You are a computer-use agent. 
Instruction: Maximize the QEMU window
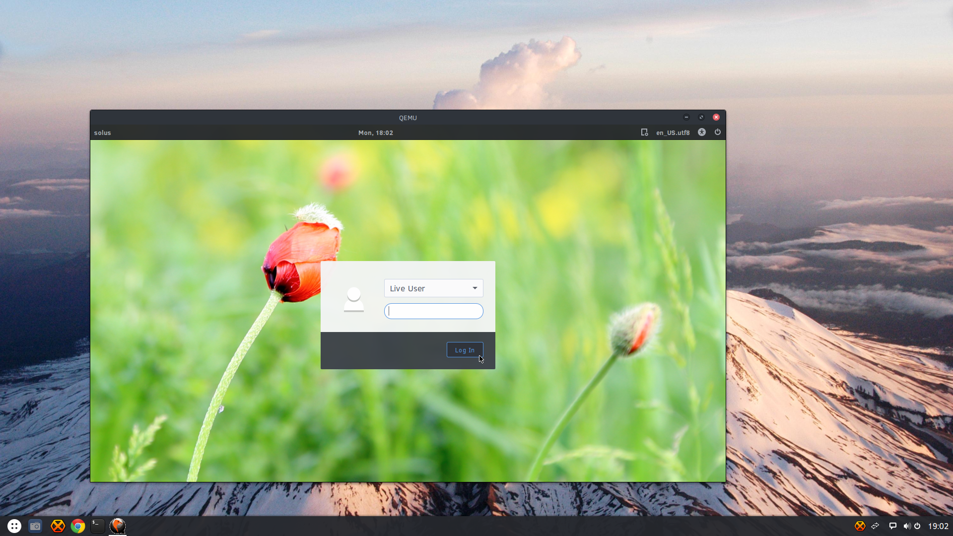tap(701, 118)
